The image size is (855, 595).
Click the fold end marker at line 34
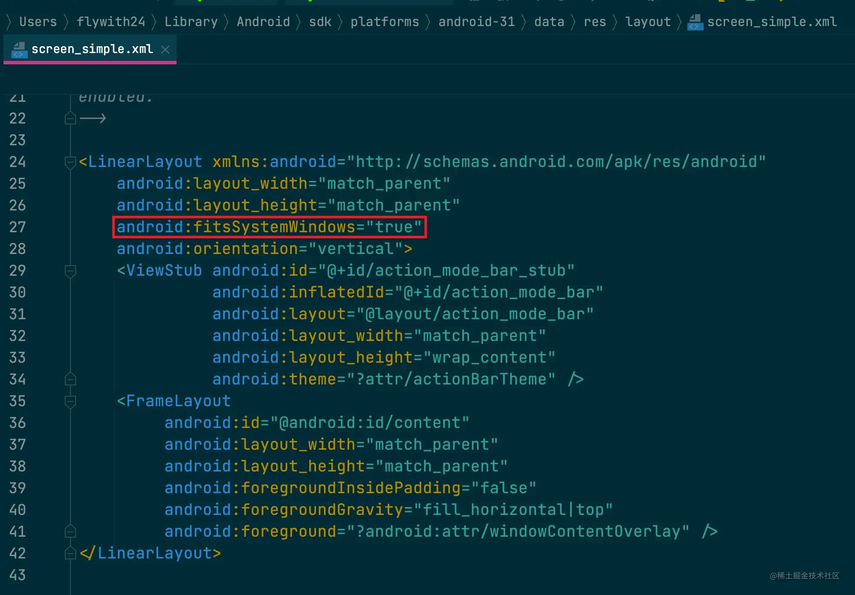click(x=70, y=379)
